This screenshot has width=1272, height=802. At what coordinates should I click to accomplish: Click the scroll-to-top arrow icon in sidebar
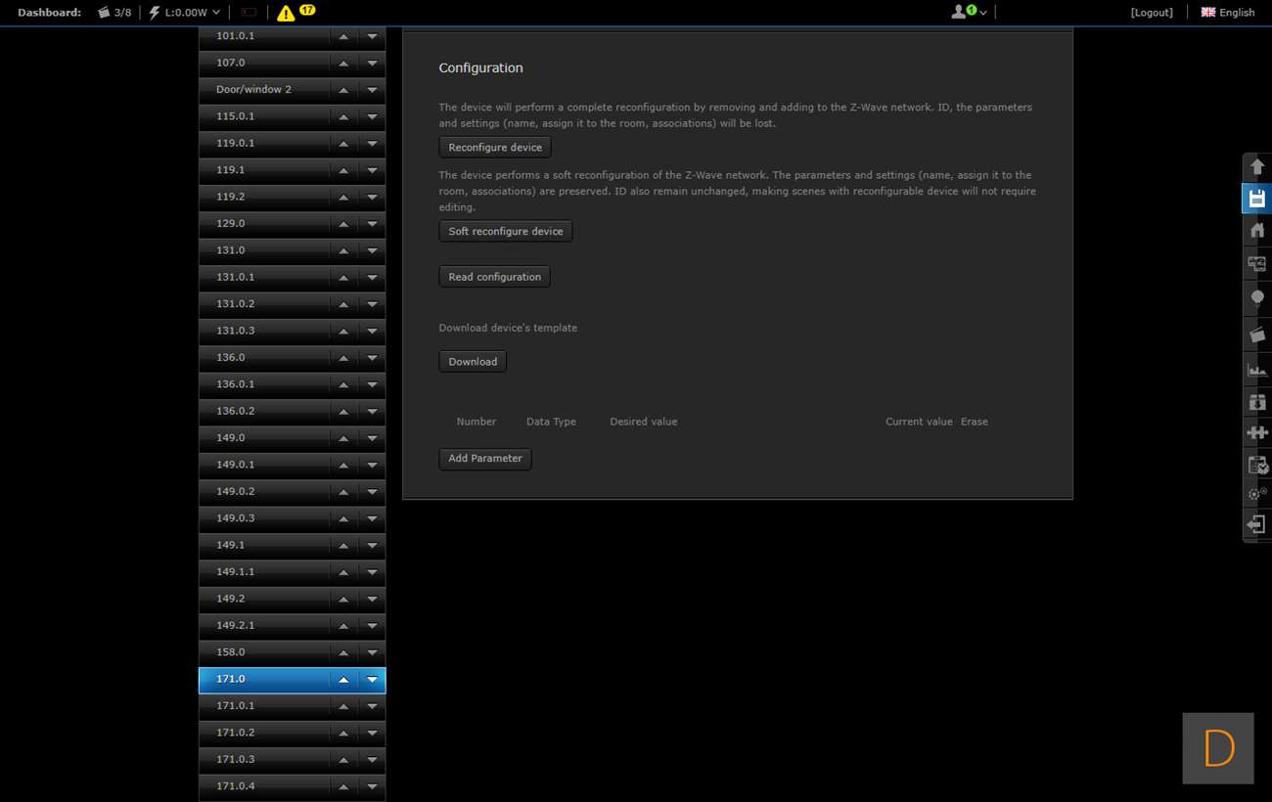coord(1257,167)
